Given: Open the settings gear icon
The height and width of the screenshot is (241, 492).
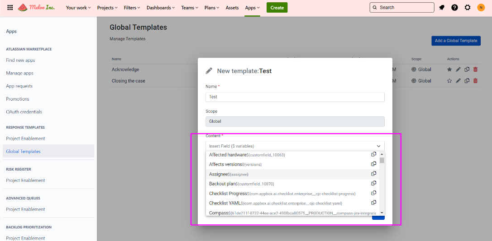Looking at the screenshot, I should pos(468,8).
